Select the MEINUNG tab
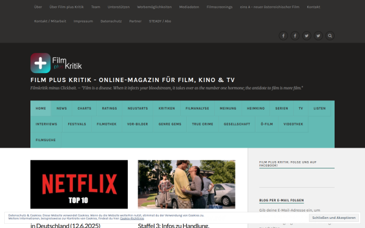Viewport: 365px width, 228px height. click(228, 108)
